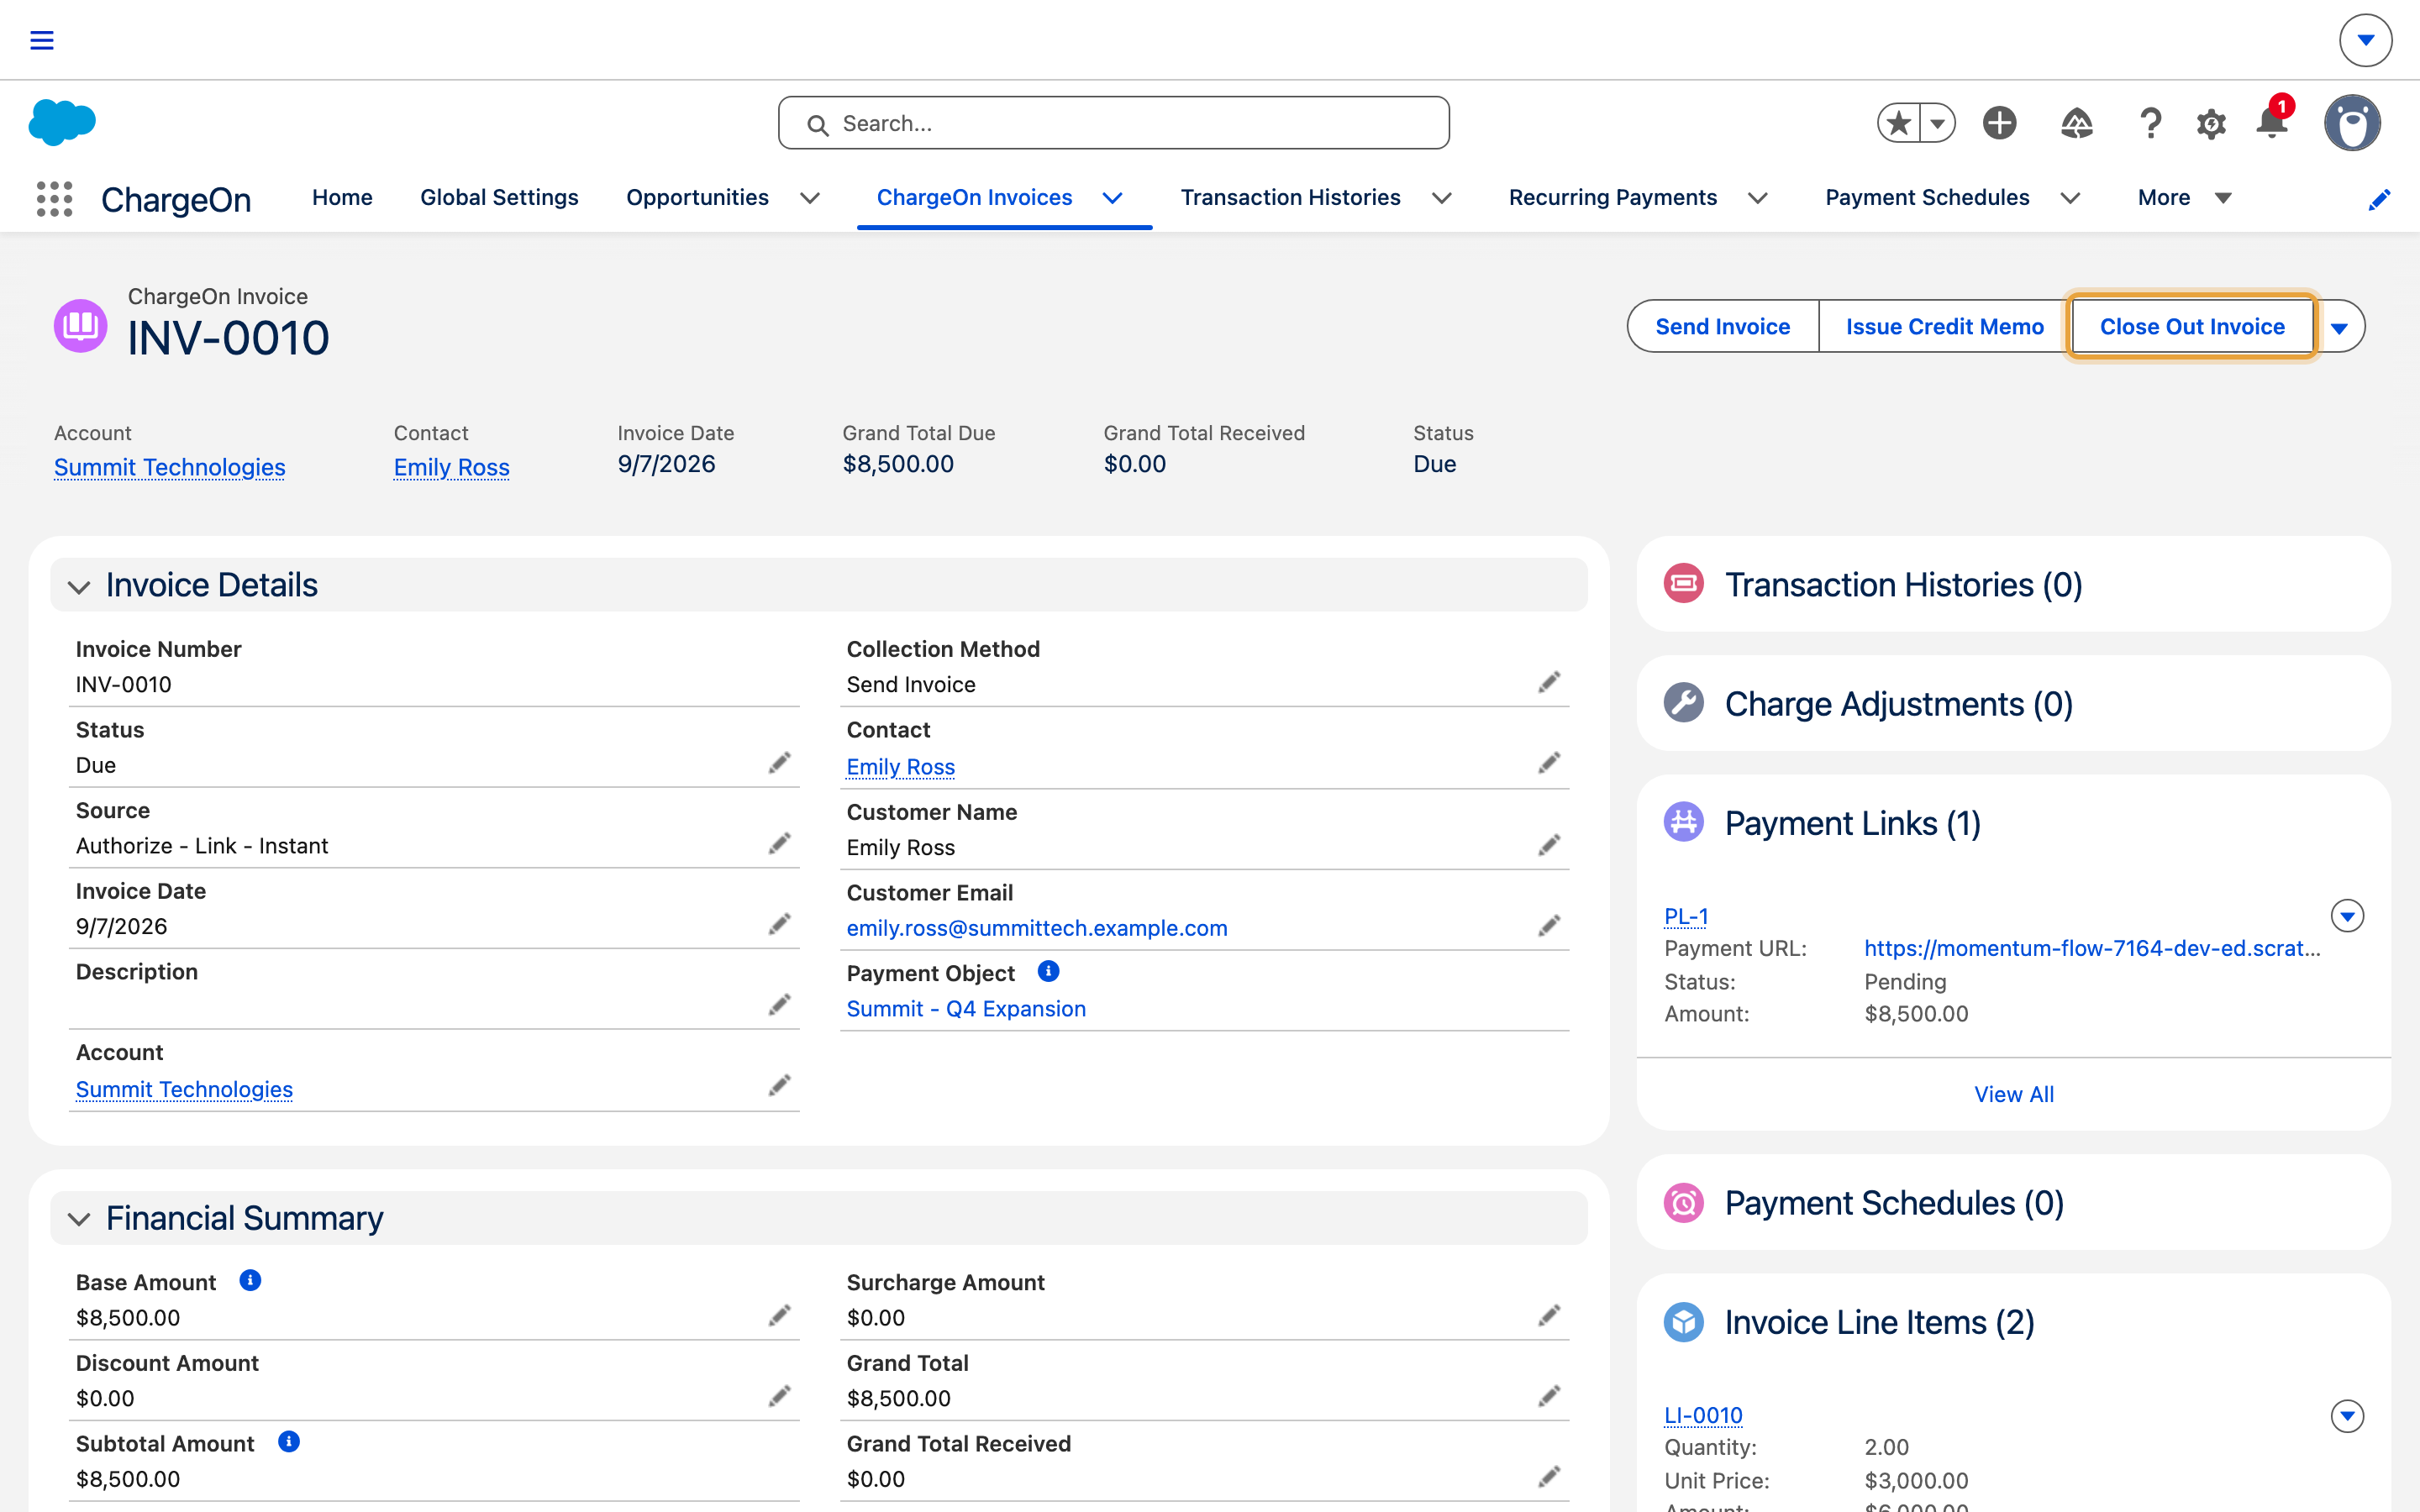
Task: Edit navigation bar with pencil icon
Action: [x=2379, y=200]
